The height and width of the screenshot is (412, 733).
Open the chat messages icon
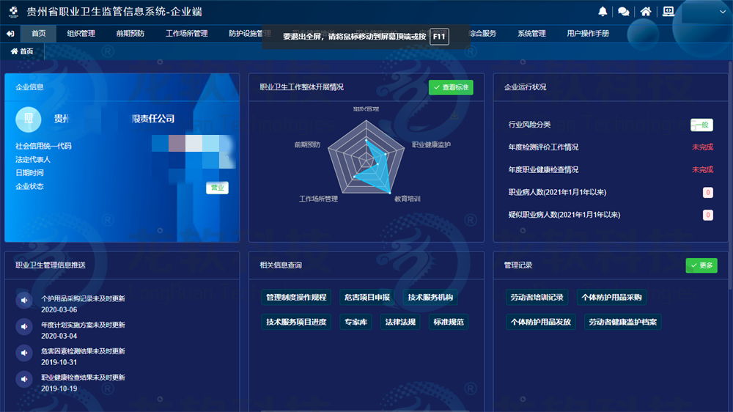(624, 11)
